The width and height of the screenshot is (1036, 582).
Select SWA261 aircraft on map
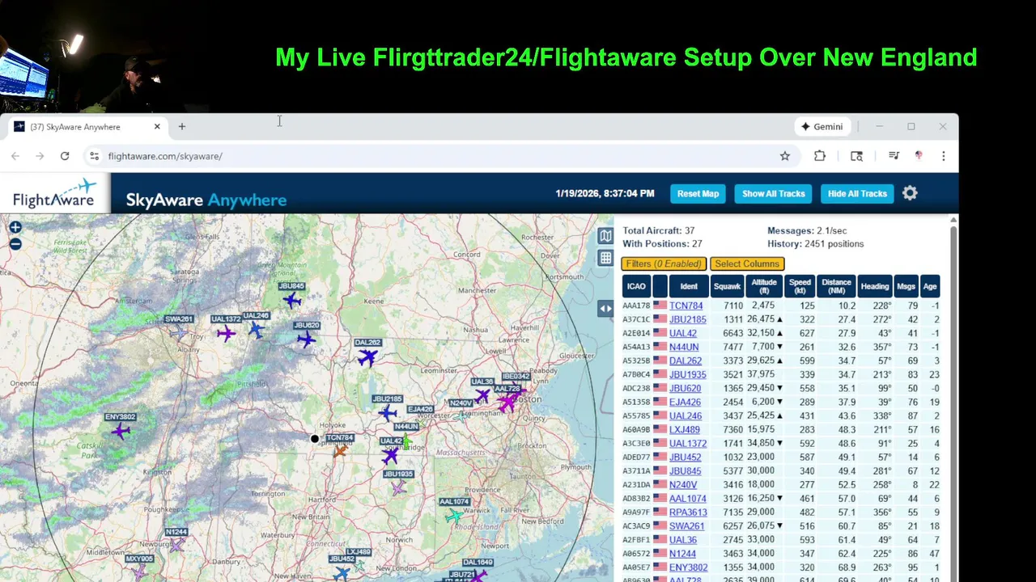[179, 331]
